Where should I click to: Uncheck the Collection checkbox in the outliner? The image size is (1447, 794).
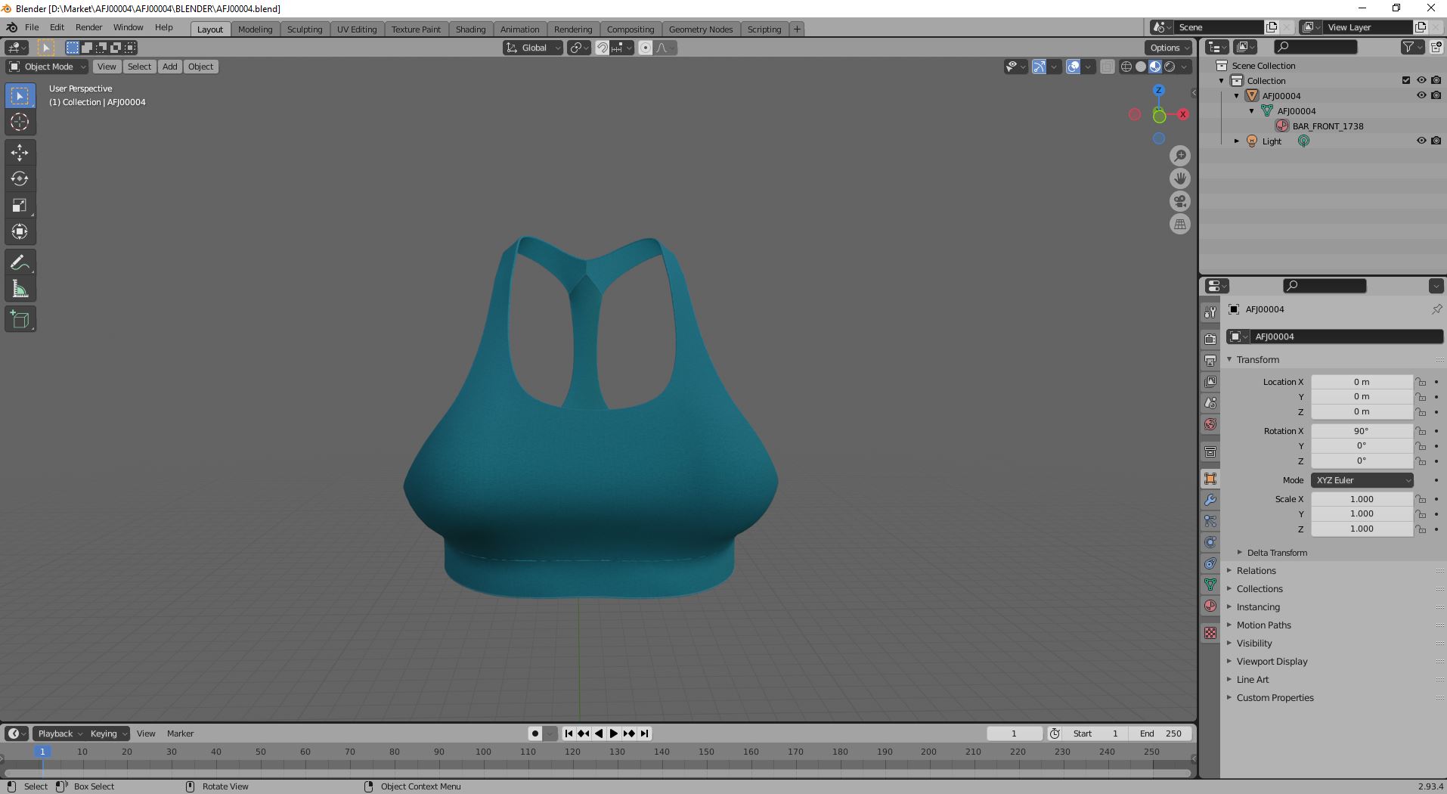(x=1405, y=80)
